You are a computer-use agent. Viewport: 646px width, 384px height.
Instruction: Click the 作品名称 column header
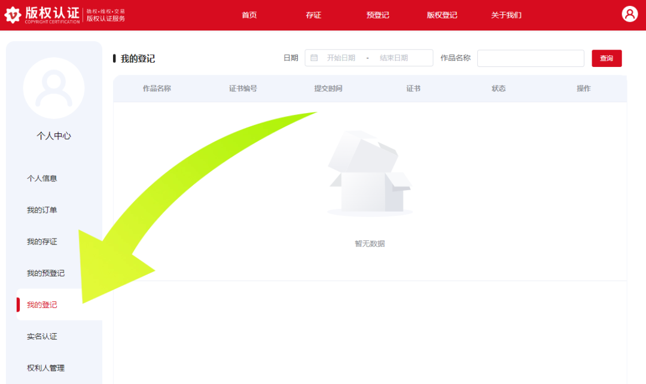(x=157, y=89)
